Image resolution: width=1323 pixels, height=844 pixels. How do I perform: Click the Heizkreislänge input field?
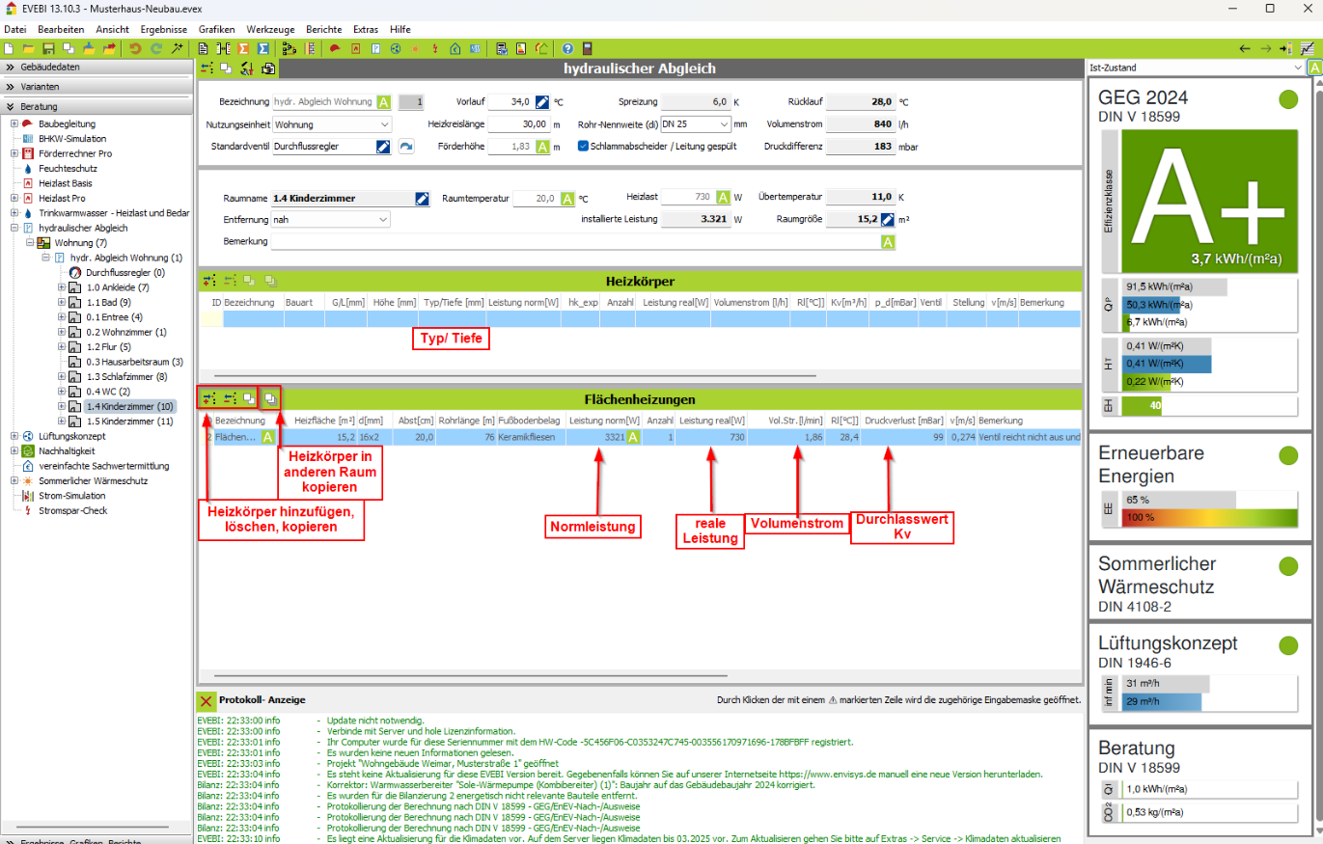(517, 124)
